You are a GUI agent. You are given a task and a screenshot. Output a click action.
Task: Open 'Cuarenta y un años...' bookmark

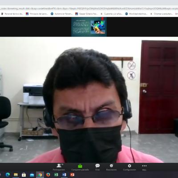tap(112, 14)
